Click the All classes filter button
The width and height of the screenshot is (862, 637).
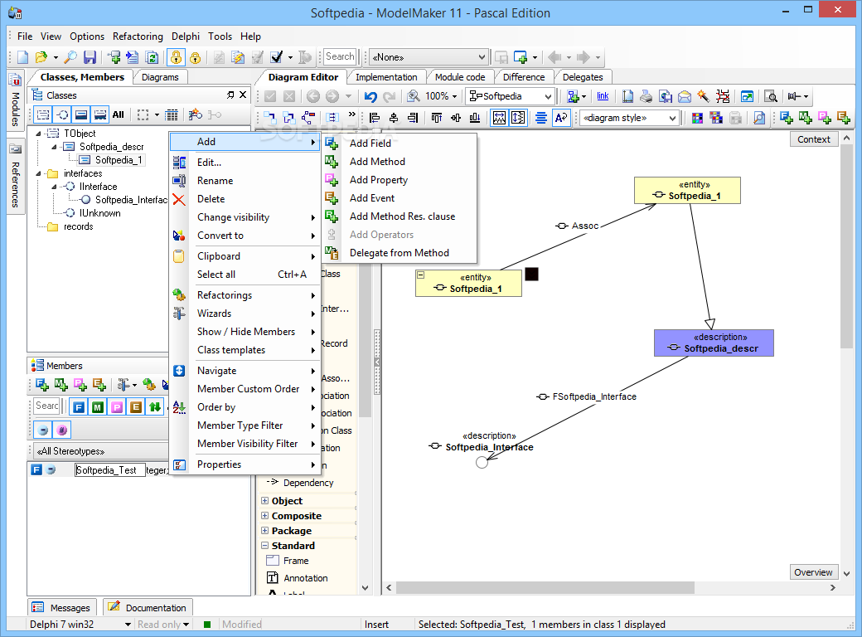click(119, 115)
